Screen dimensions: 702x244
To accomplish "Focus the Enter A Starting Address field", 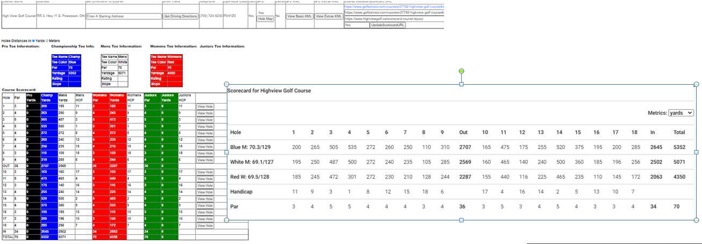I will [x=124, y=16].
